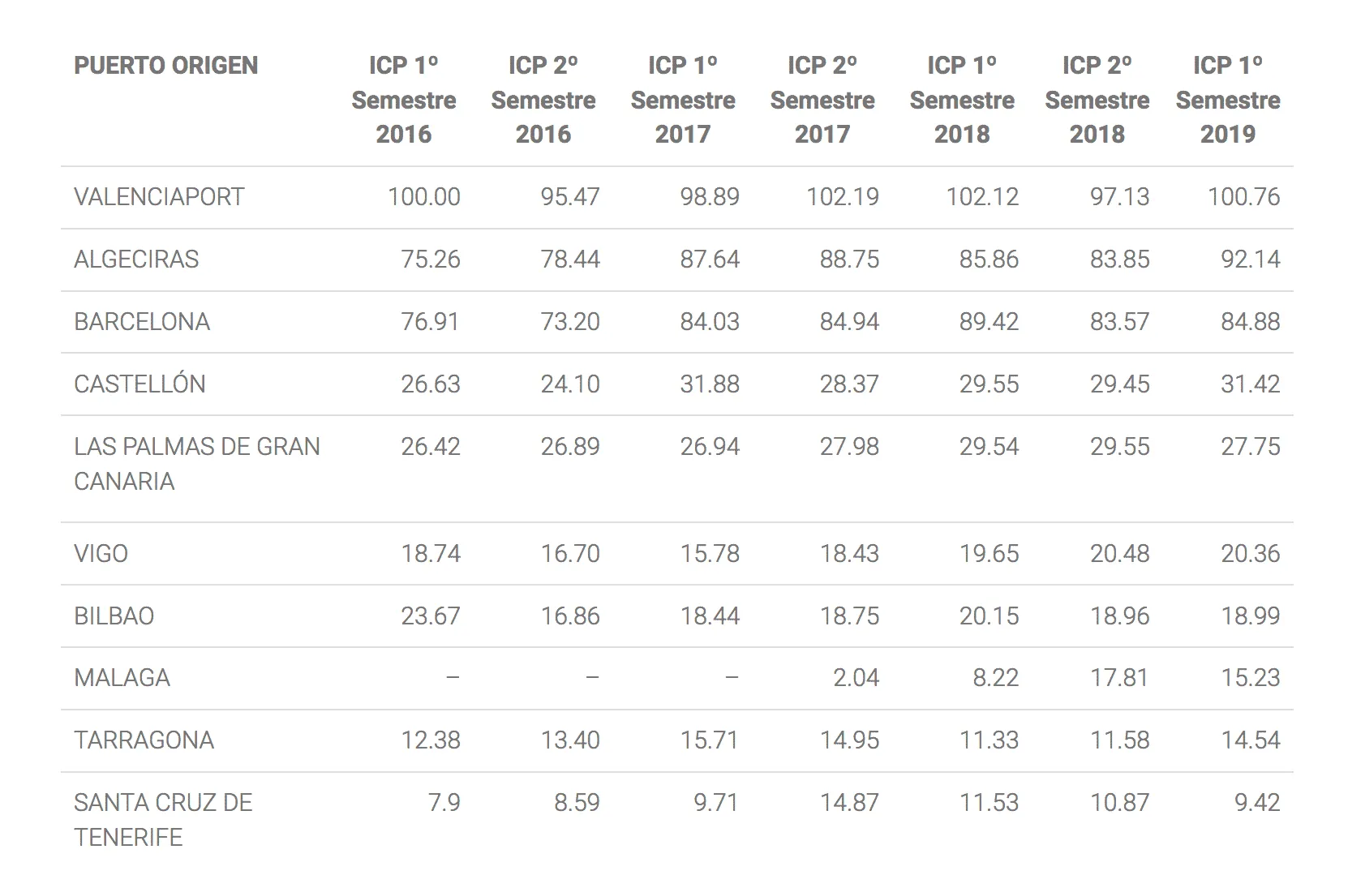Select Malaga's 2.04 value cell

pyautogui.click(x=856, y=678)
